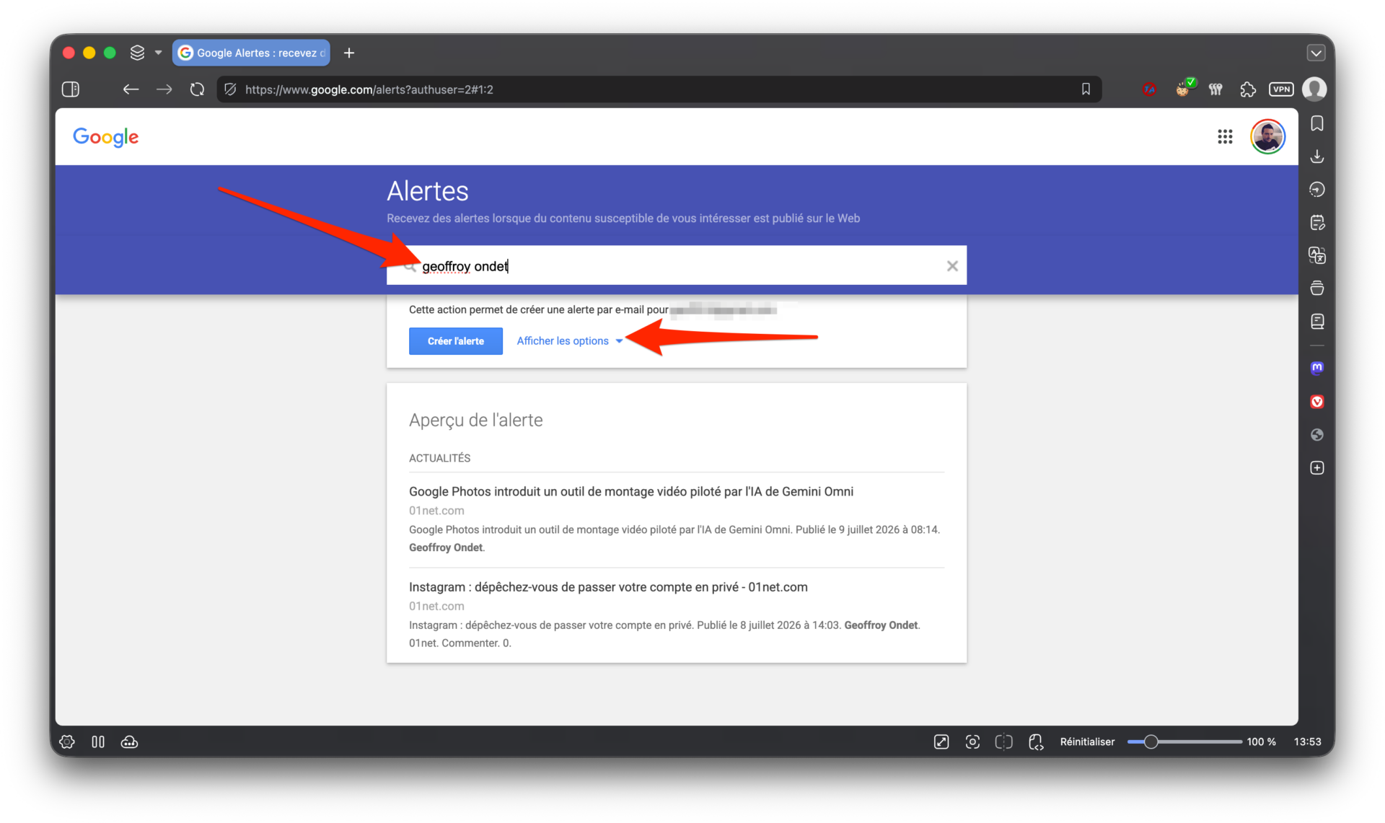
Task: Open the Bookmarks panel in sidebar
Action: [1317, 124]
